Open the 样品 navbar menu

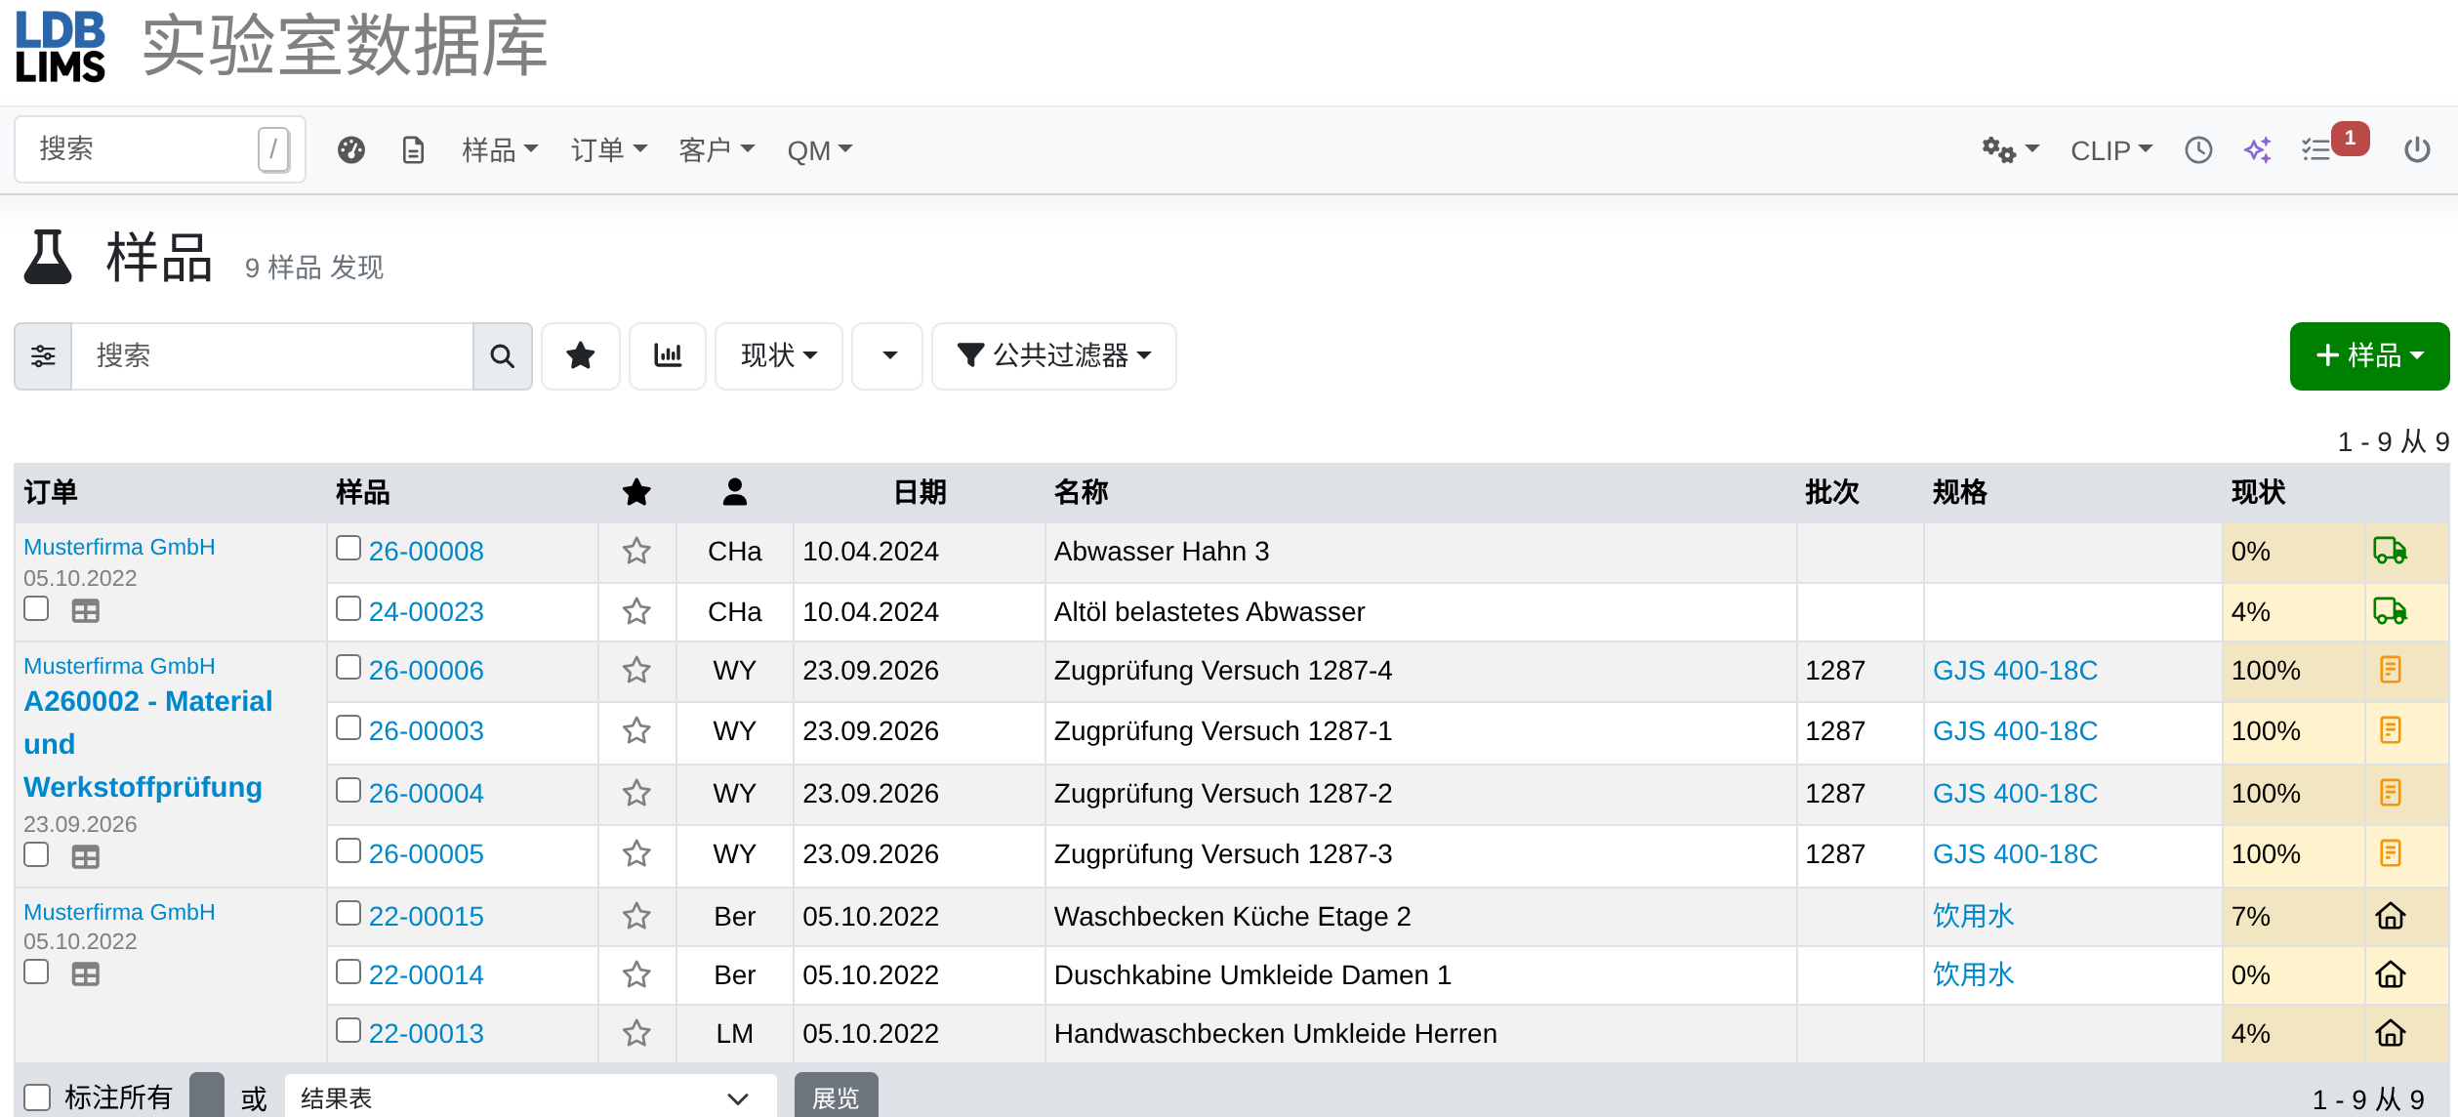click(500, 150)
